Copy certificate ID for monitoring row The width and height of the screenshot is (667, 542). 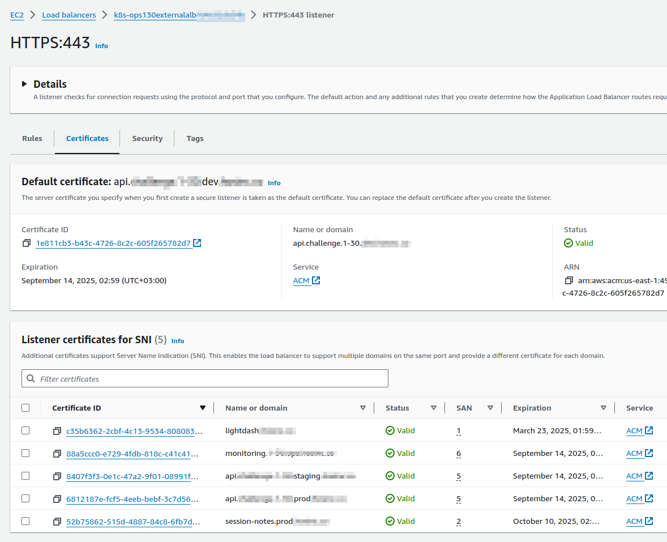click(x=57, y=454)
